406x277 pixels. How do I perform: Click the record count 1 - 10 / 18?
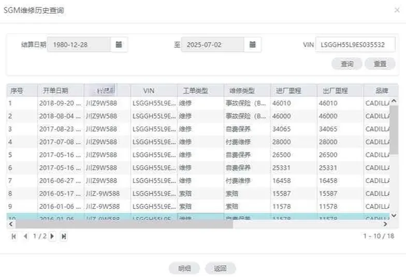(379, 236)
